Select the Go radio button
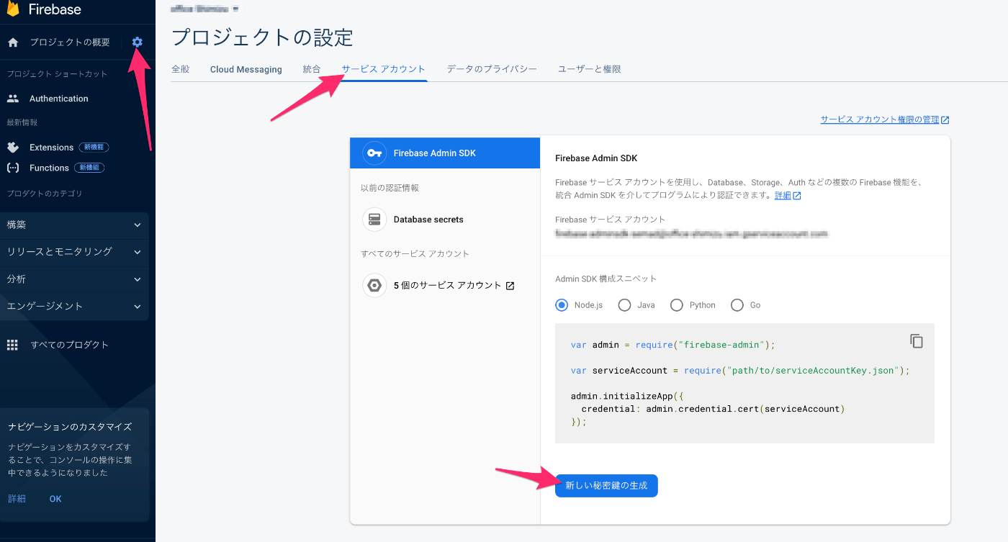 (737, 305)
